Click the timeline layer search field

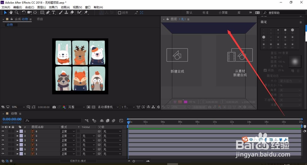[x=52, y=121]
